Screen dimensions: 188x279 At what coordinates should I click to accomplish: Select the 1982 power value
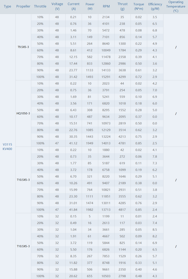[90, 210]
